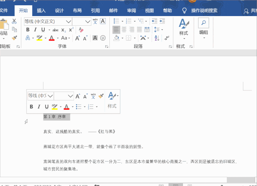
Task: Open 样式 on the mini toolbar
Action: point(112,100)
